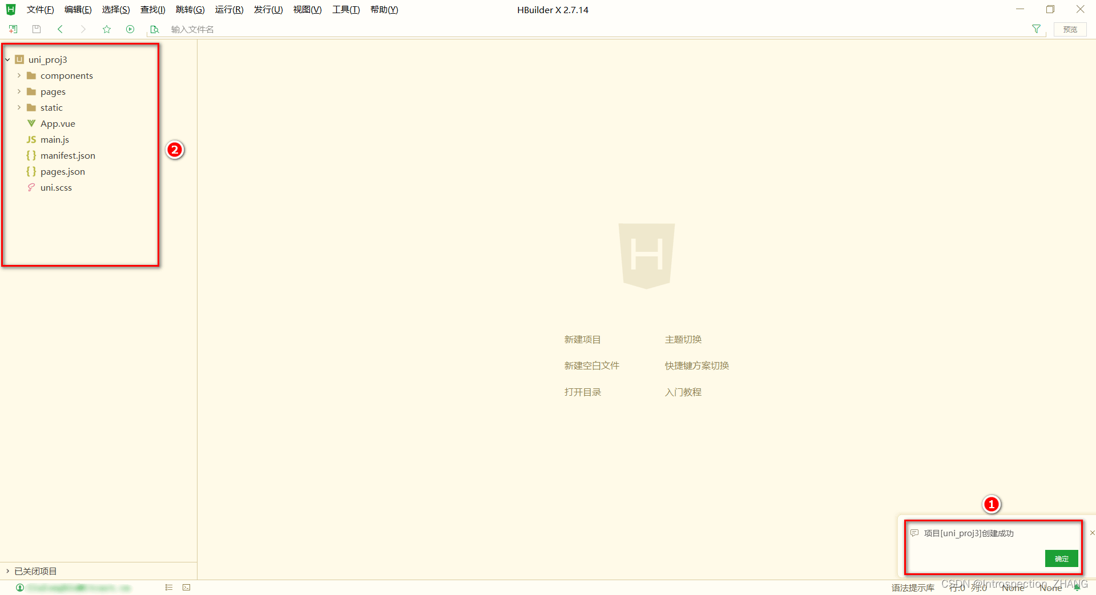Open the 运行(R) menu

[x=229, y=10]
